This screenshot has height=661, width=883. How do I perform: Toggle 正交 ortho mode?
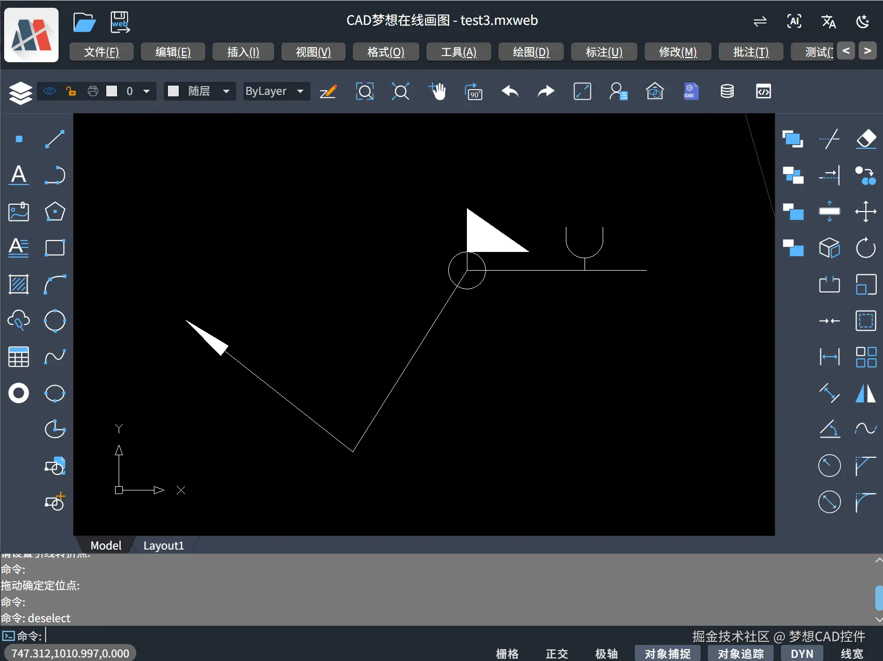557,654
